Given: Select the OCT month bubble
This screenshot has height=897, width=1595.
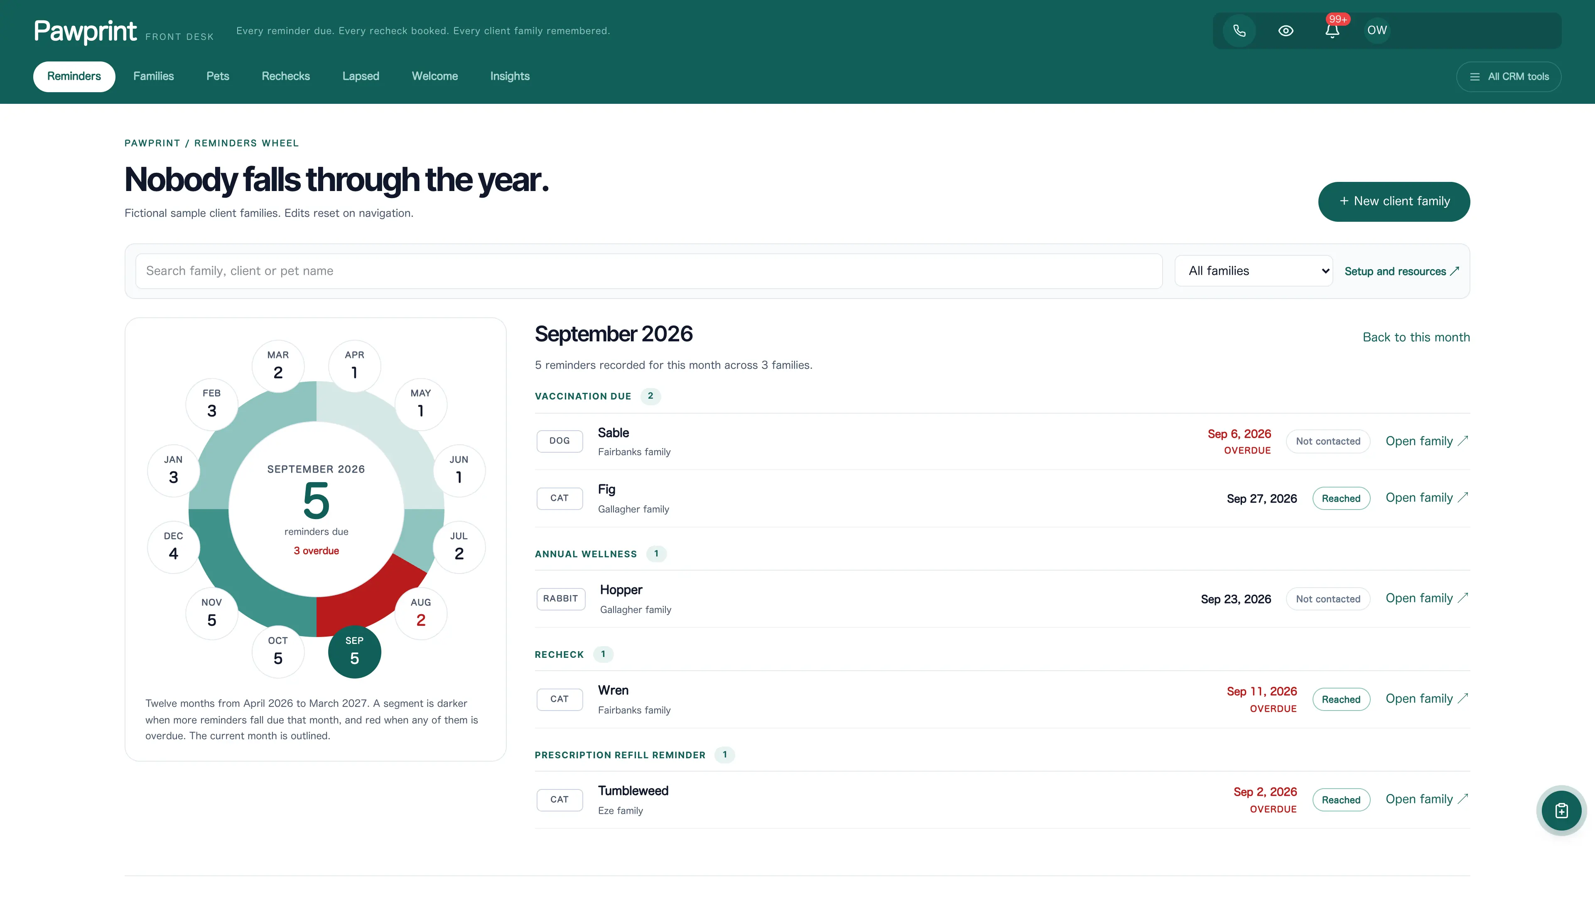Looking at the screenshot, I should (278, 651).
